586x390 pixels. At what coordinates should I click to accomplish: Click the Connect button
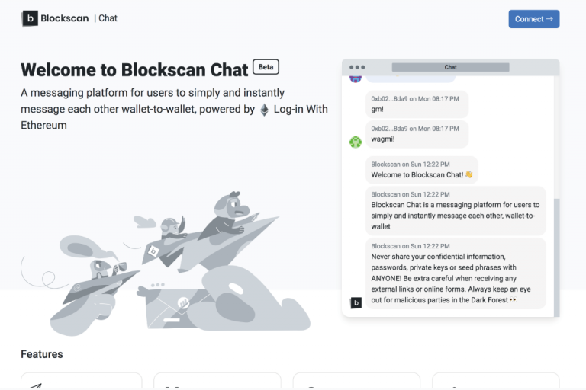pyautogui.click(x=533, y=19)
